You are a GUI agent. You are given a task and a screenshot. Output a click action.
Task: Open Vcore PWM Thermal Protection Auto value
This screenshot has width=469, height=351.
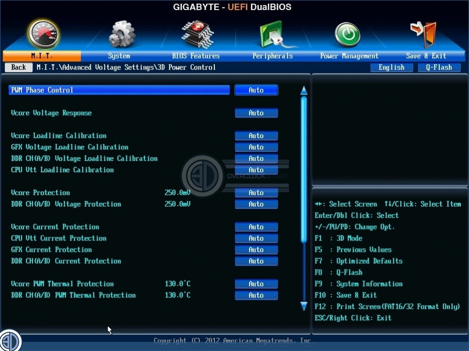(x=256, y=283)
